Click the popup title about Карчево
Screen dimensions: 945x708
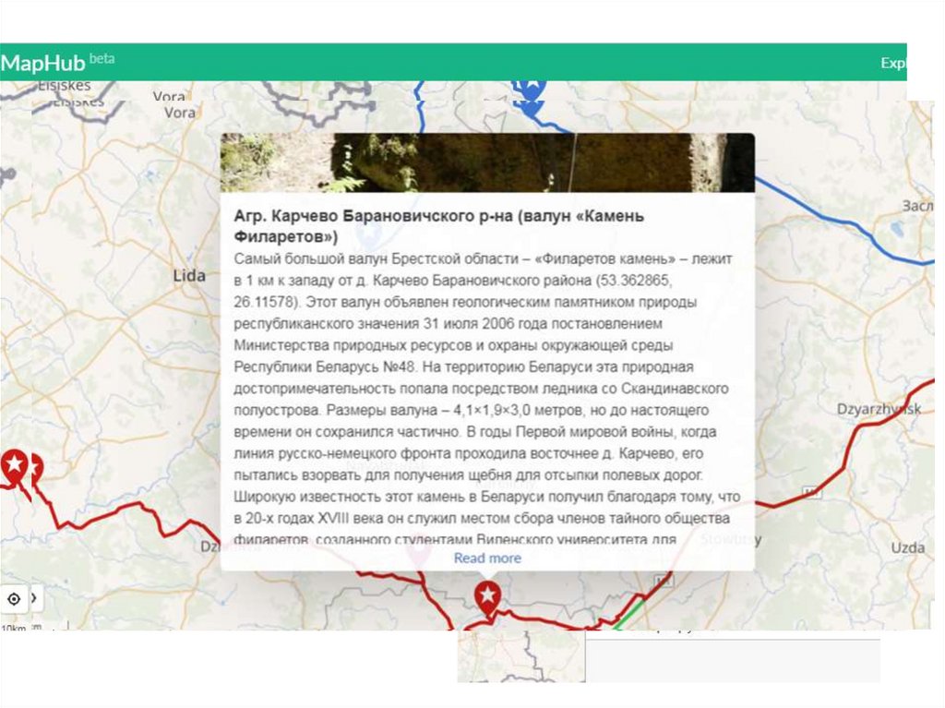(x=438, y=224)
